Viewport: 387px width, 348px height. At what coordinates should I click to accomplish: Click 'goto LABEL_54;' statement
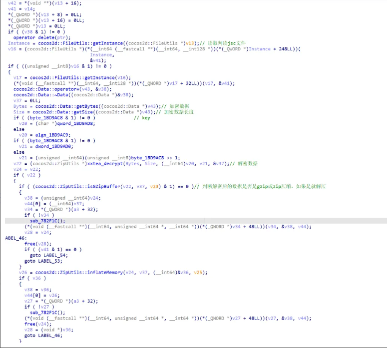(x=49, y=255)
